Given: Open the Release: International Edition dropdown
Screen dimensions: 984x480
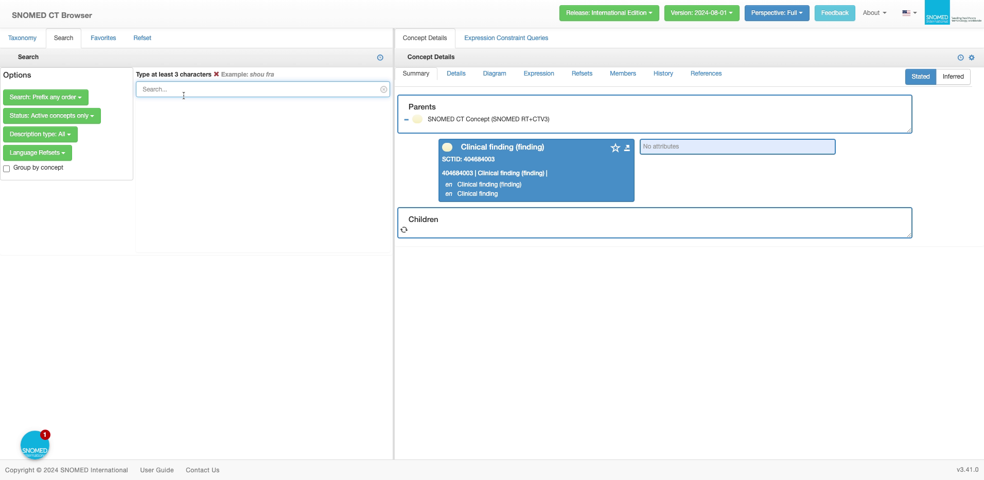Looking at the screenshot, I should pos(609,13).
